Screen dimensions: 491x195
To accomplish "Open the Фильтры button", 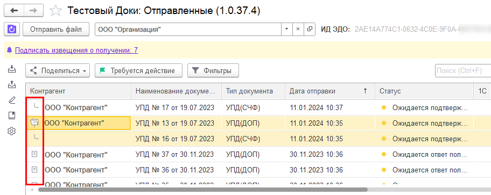I will pyautogui.click(x=213, y=70).
